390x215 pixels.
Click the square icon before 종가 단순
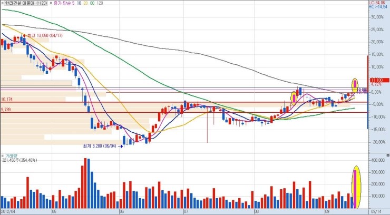[50, 3]
